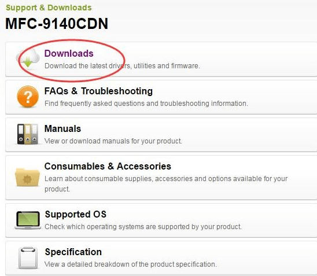The image size is (317, 276).
Task: Open Consumables & Accessories heading
Action: click(108, 166)
